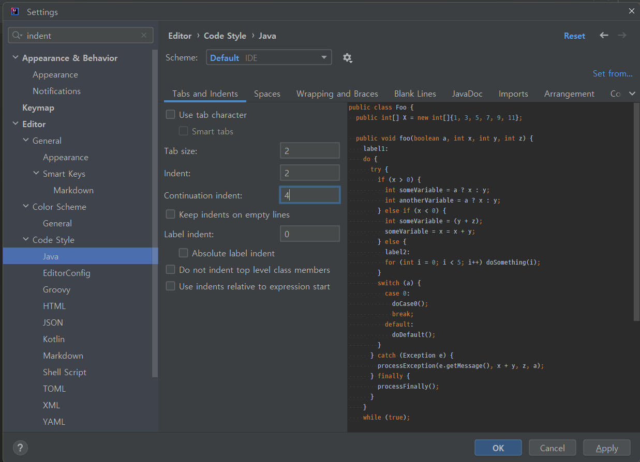Image resolution: width=640 pixels, height=462 pixels.
Task: Click the Settings window app icon
Action: click(x=15, y=11)
